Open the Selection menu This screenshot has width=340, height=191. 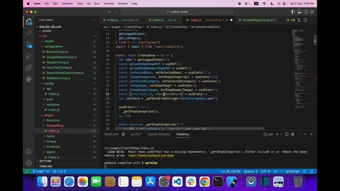click(x=67, y=4)
